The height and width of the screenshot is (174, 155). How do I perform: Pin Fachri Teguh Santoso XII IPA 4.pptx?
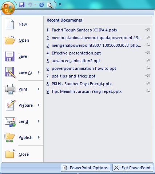point(148,30)
